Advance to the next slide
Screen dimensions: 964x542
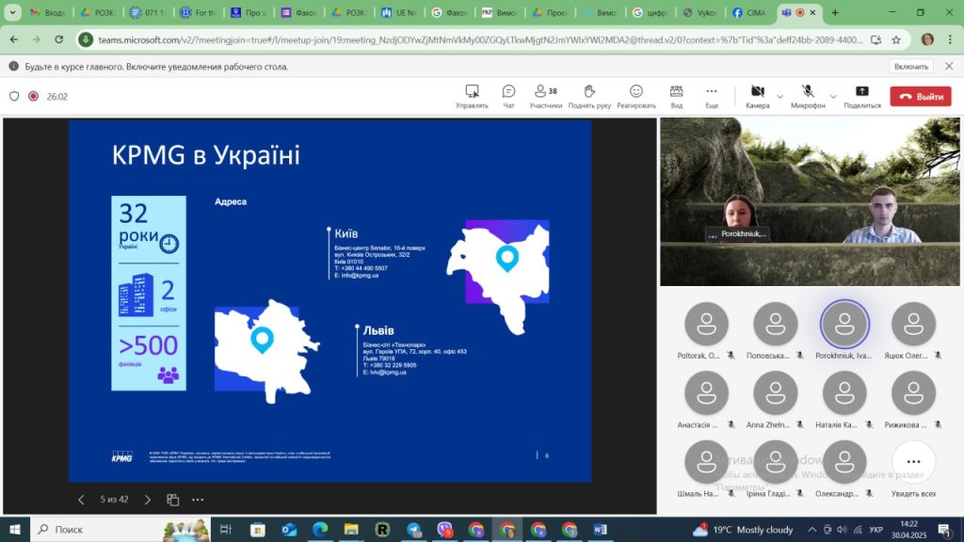coord(148,500)
